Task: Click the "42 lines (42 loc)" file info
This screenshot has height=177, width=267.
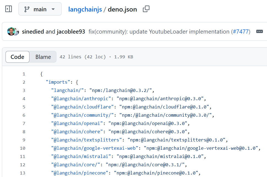Action: click(83, 57)
